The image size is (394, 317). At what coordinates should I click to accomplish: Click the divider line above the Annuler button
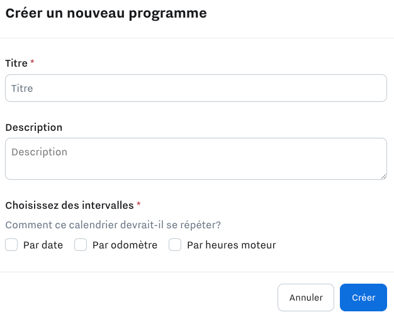pos(197,272)
